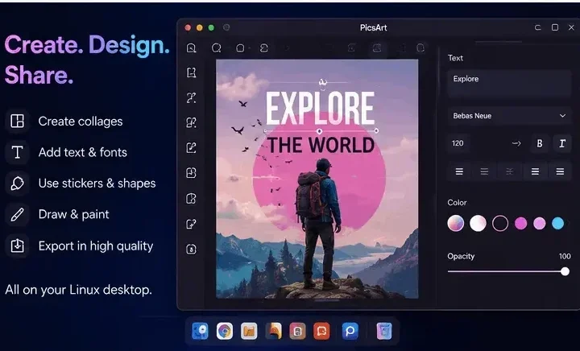The height and width of the screenshot is (351, 580).
Task: Click the last sidebar tool with a center dot
Action: (x=191, y=249)
